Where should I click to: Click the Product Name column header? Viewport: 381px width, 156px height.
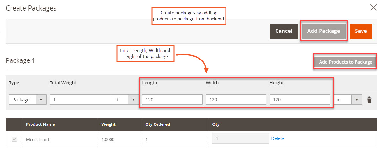coord(40,124)
